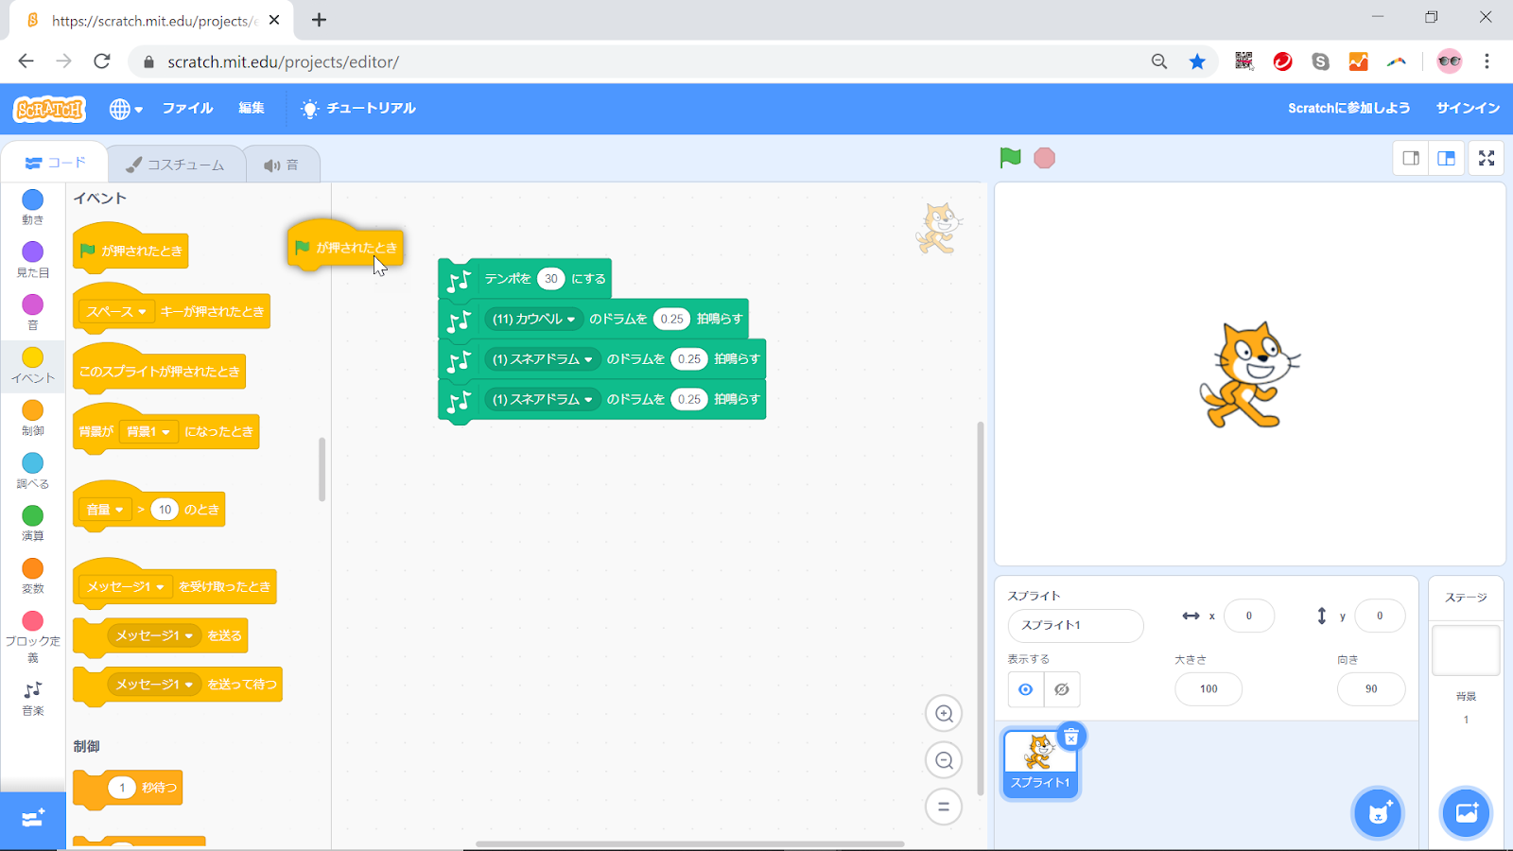Click the sprite name field スプライト1
Screen dimensions: 1513x851
1075,626
